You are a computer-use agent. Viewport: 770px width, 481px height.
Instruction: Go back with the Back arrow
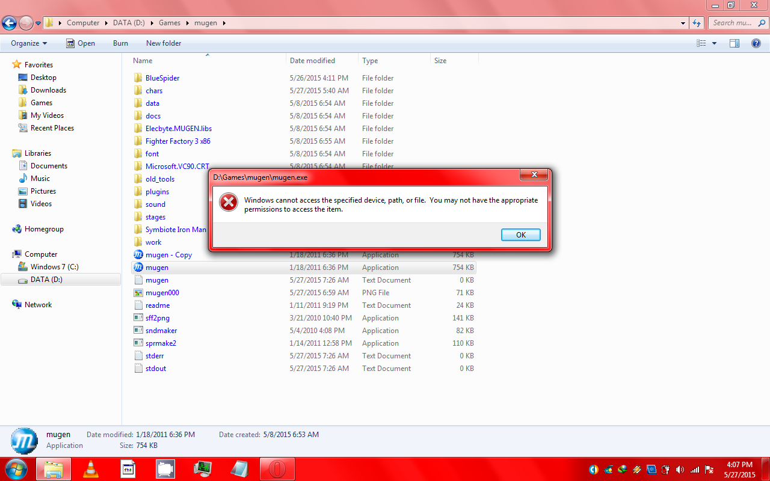pos(9,23)
